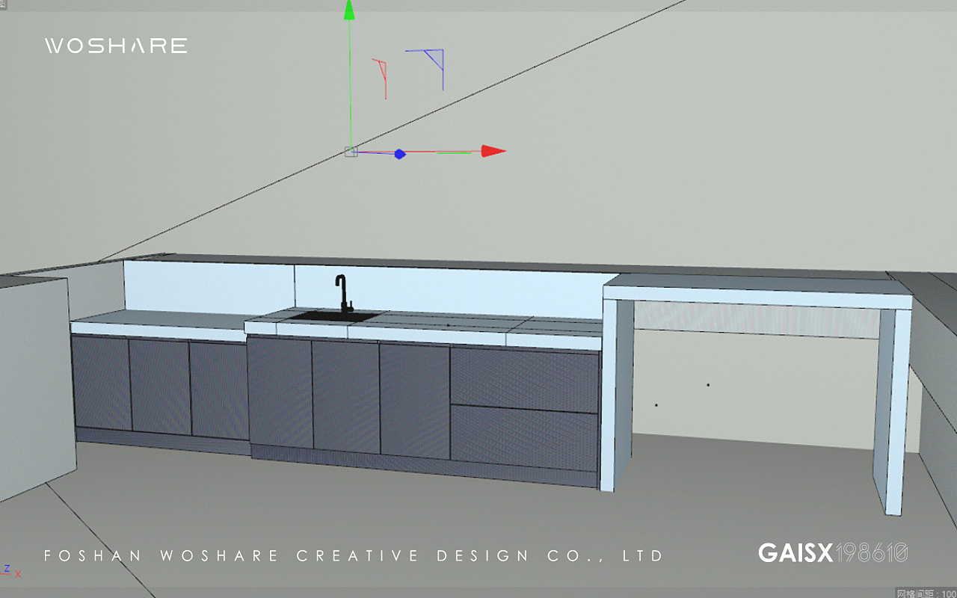The height and width of the screenshot is (598, 957).
Task: Click the small viewport icon top-left corner
Action: [2, 3]
